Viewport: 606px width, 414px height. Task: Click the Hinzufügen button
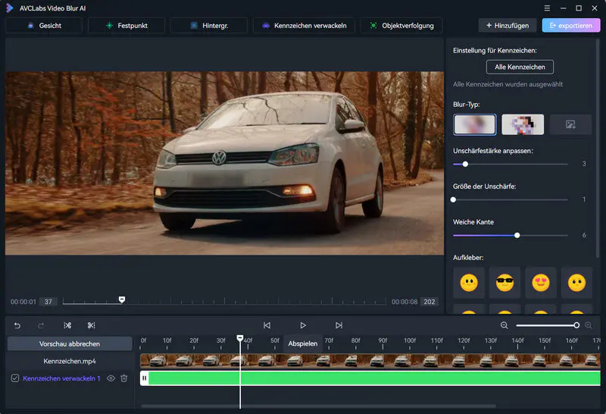pyautogui.click(x=508, y=26)
